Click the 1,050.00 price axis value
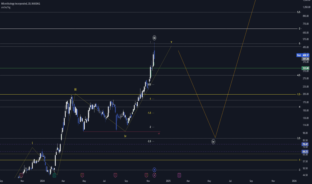 tap(306, 7)
